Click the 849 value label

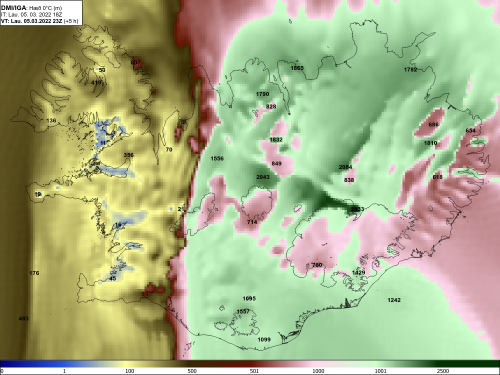[276, 164]
